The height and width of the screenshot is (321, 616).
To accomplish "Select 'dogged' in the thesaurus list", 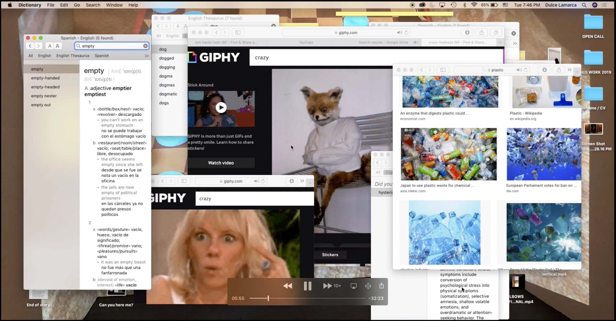I will tap(167, 58).
